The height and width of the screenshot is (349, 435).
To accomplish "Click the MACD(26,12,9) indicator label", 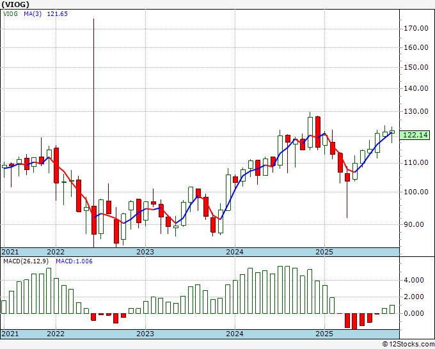I will pyautogui.click(x=26, y=261).
